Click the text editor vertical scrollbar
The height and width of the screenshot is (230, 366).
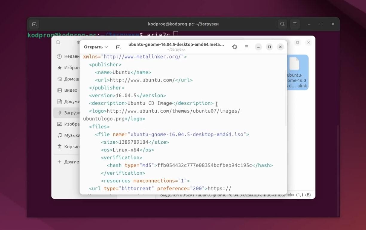(x=286, y=98)
